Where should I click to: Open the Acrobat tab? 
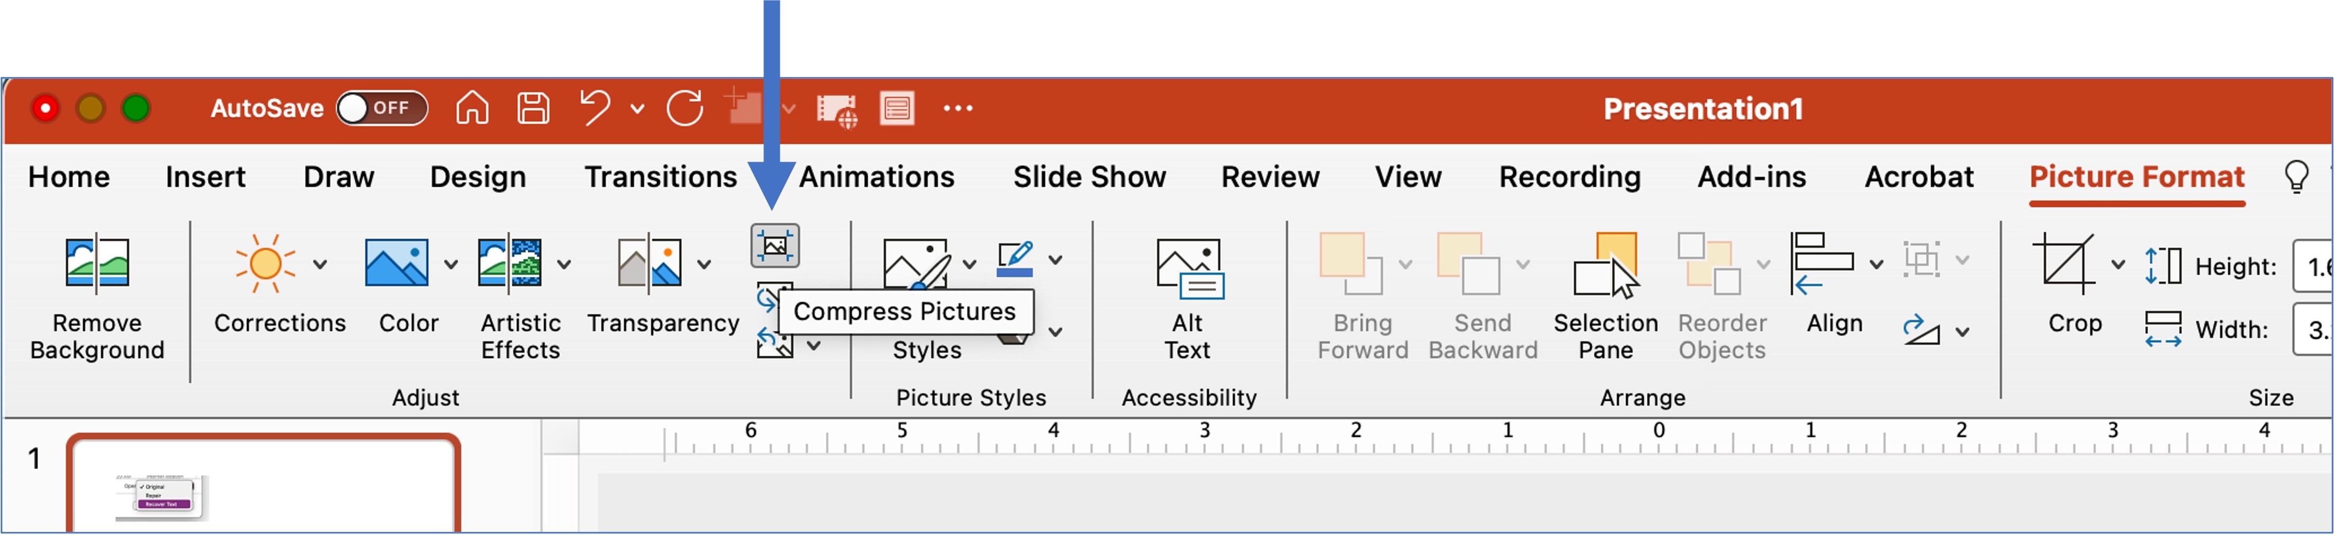coord(1918,177)
